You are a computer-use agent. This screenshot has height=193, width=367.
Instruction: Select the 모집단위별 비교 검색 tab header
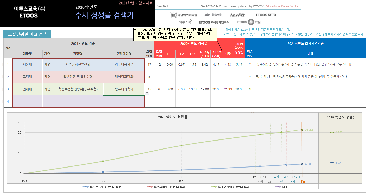pos(27,34)
